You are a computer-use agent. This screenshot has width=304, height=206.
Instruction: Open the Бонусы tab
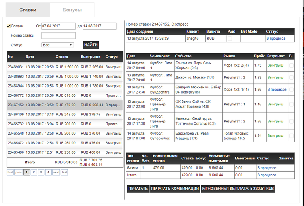click(72, 10)
